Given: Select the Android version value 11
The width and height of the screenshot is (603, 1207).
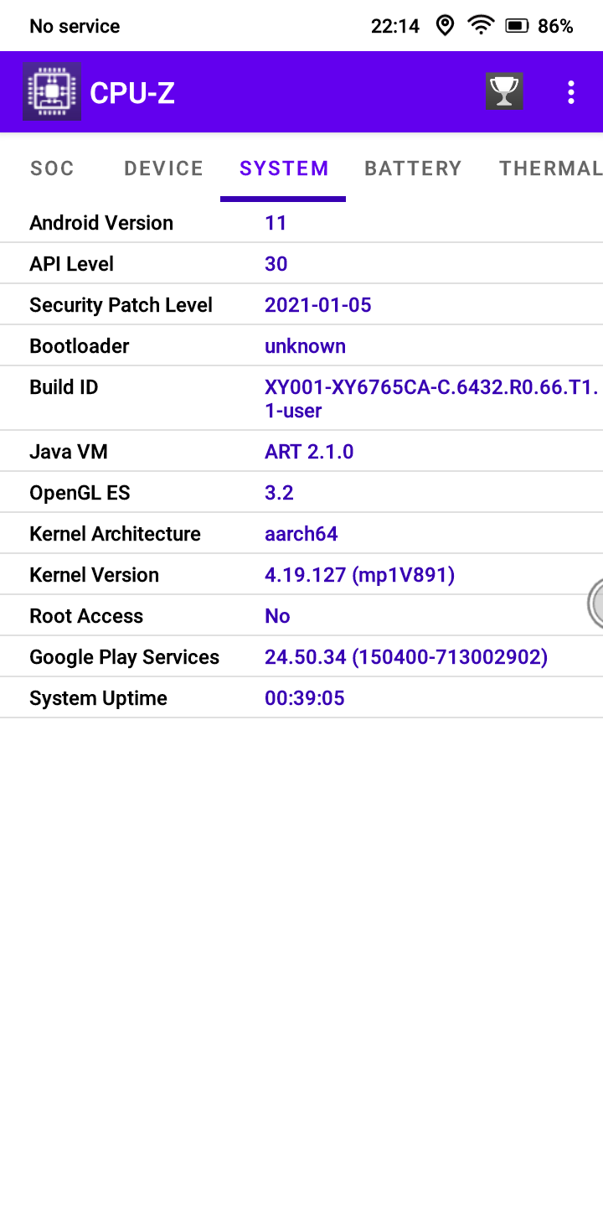Looking at the screenshot, I should point(276,223).
